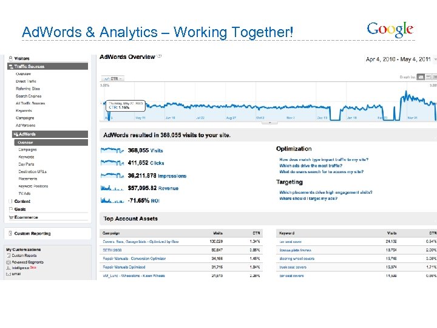This screenshot has height=328, width=437.
Task: Open the CTR metric dropdown above graph
Action: 113,78
